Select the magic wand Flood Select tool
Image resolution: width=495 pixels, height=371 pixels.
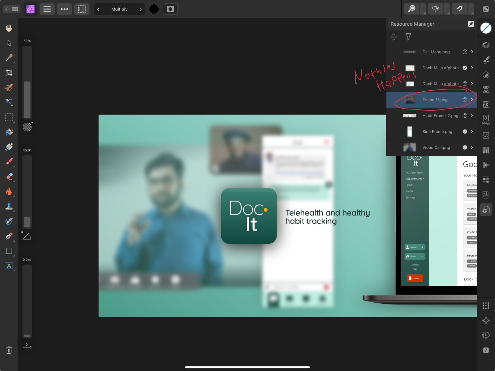coord(9,102)
